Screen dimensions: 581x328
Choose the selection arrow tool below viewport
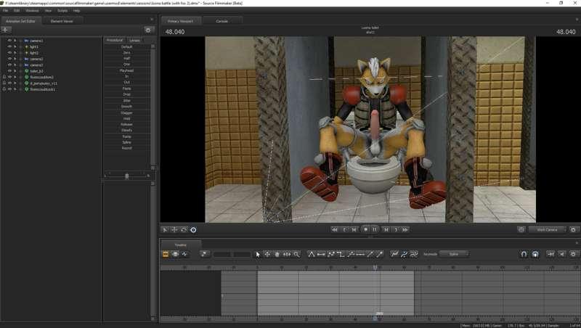point(166,230)
